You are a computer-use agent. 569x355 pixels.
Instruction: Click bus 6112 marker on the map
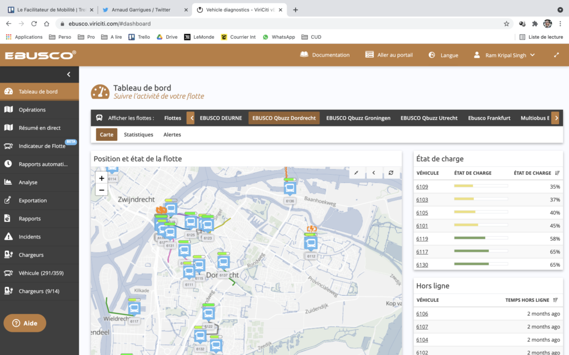point(311,244)
